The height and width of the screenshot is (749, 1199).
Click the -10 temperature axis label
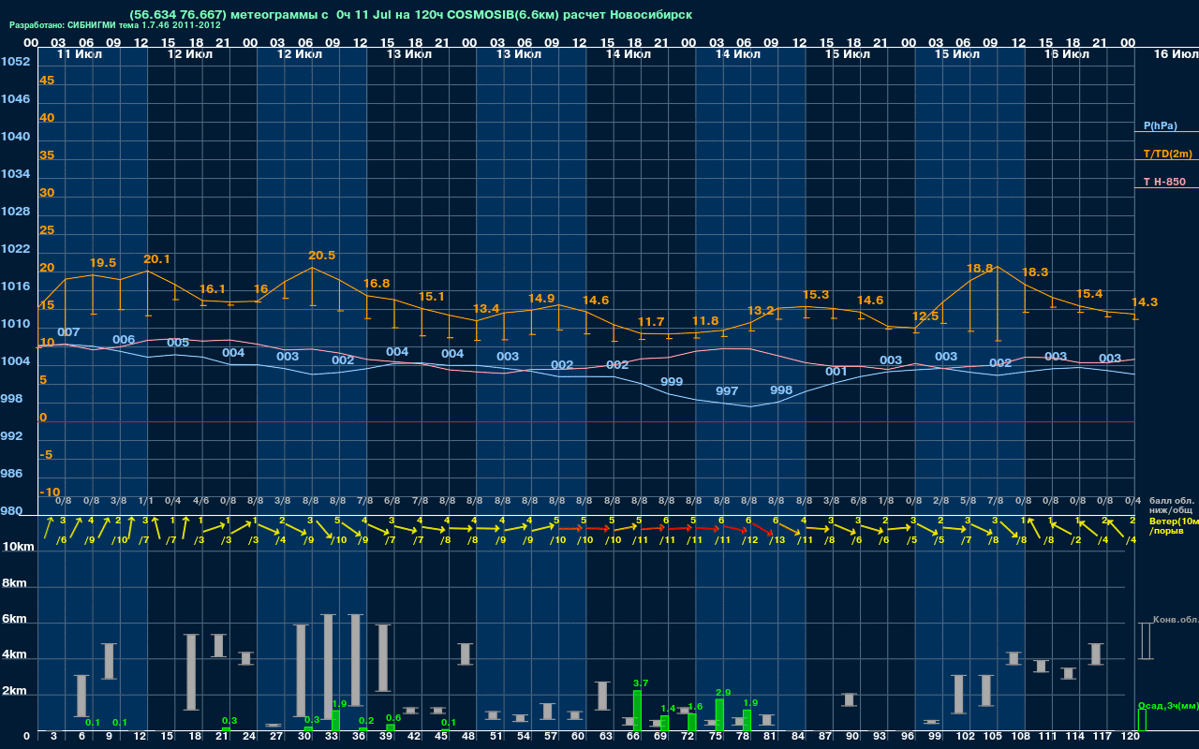[x=50, y=492]
